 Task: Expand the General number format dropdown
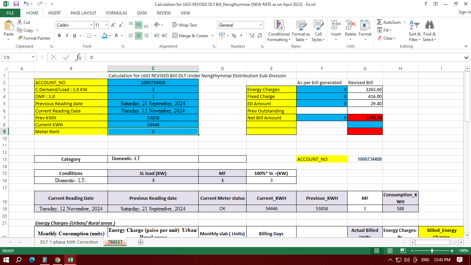click(x=261, y=25)
